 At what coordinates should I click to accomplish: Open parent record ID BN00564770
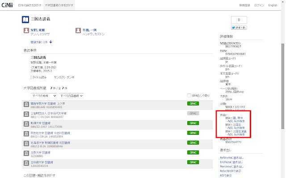point(233,142)
